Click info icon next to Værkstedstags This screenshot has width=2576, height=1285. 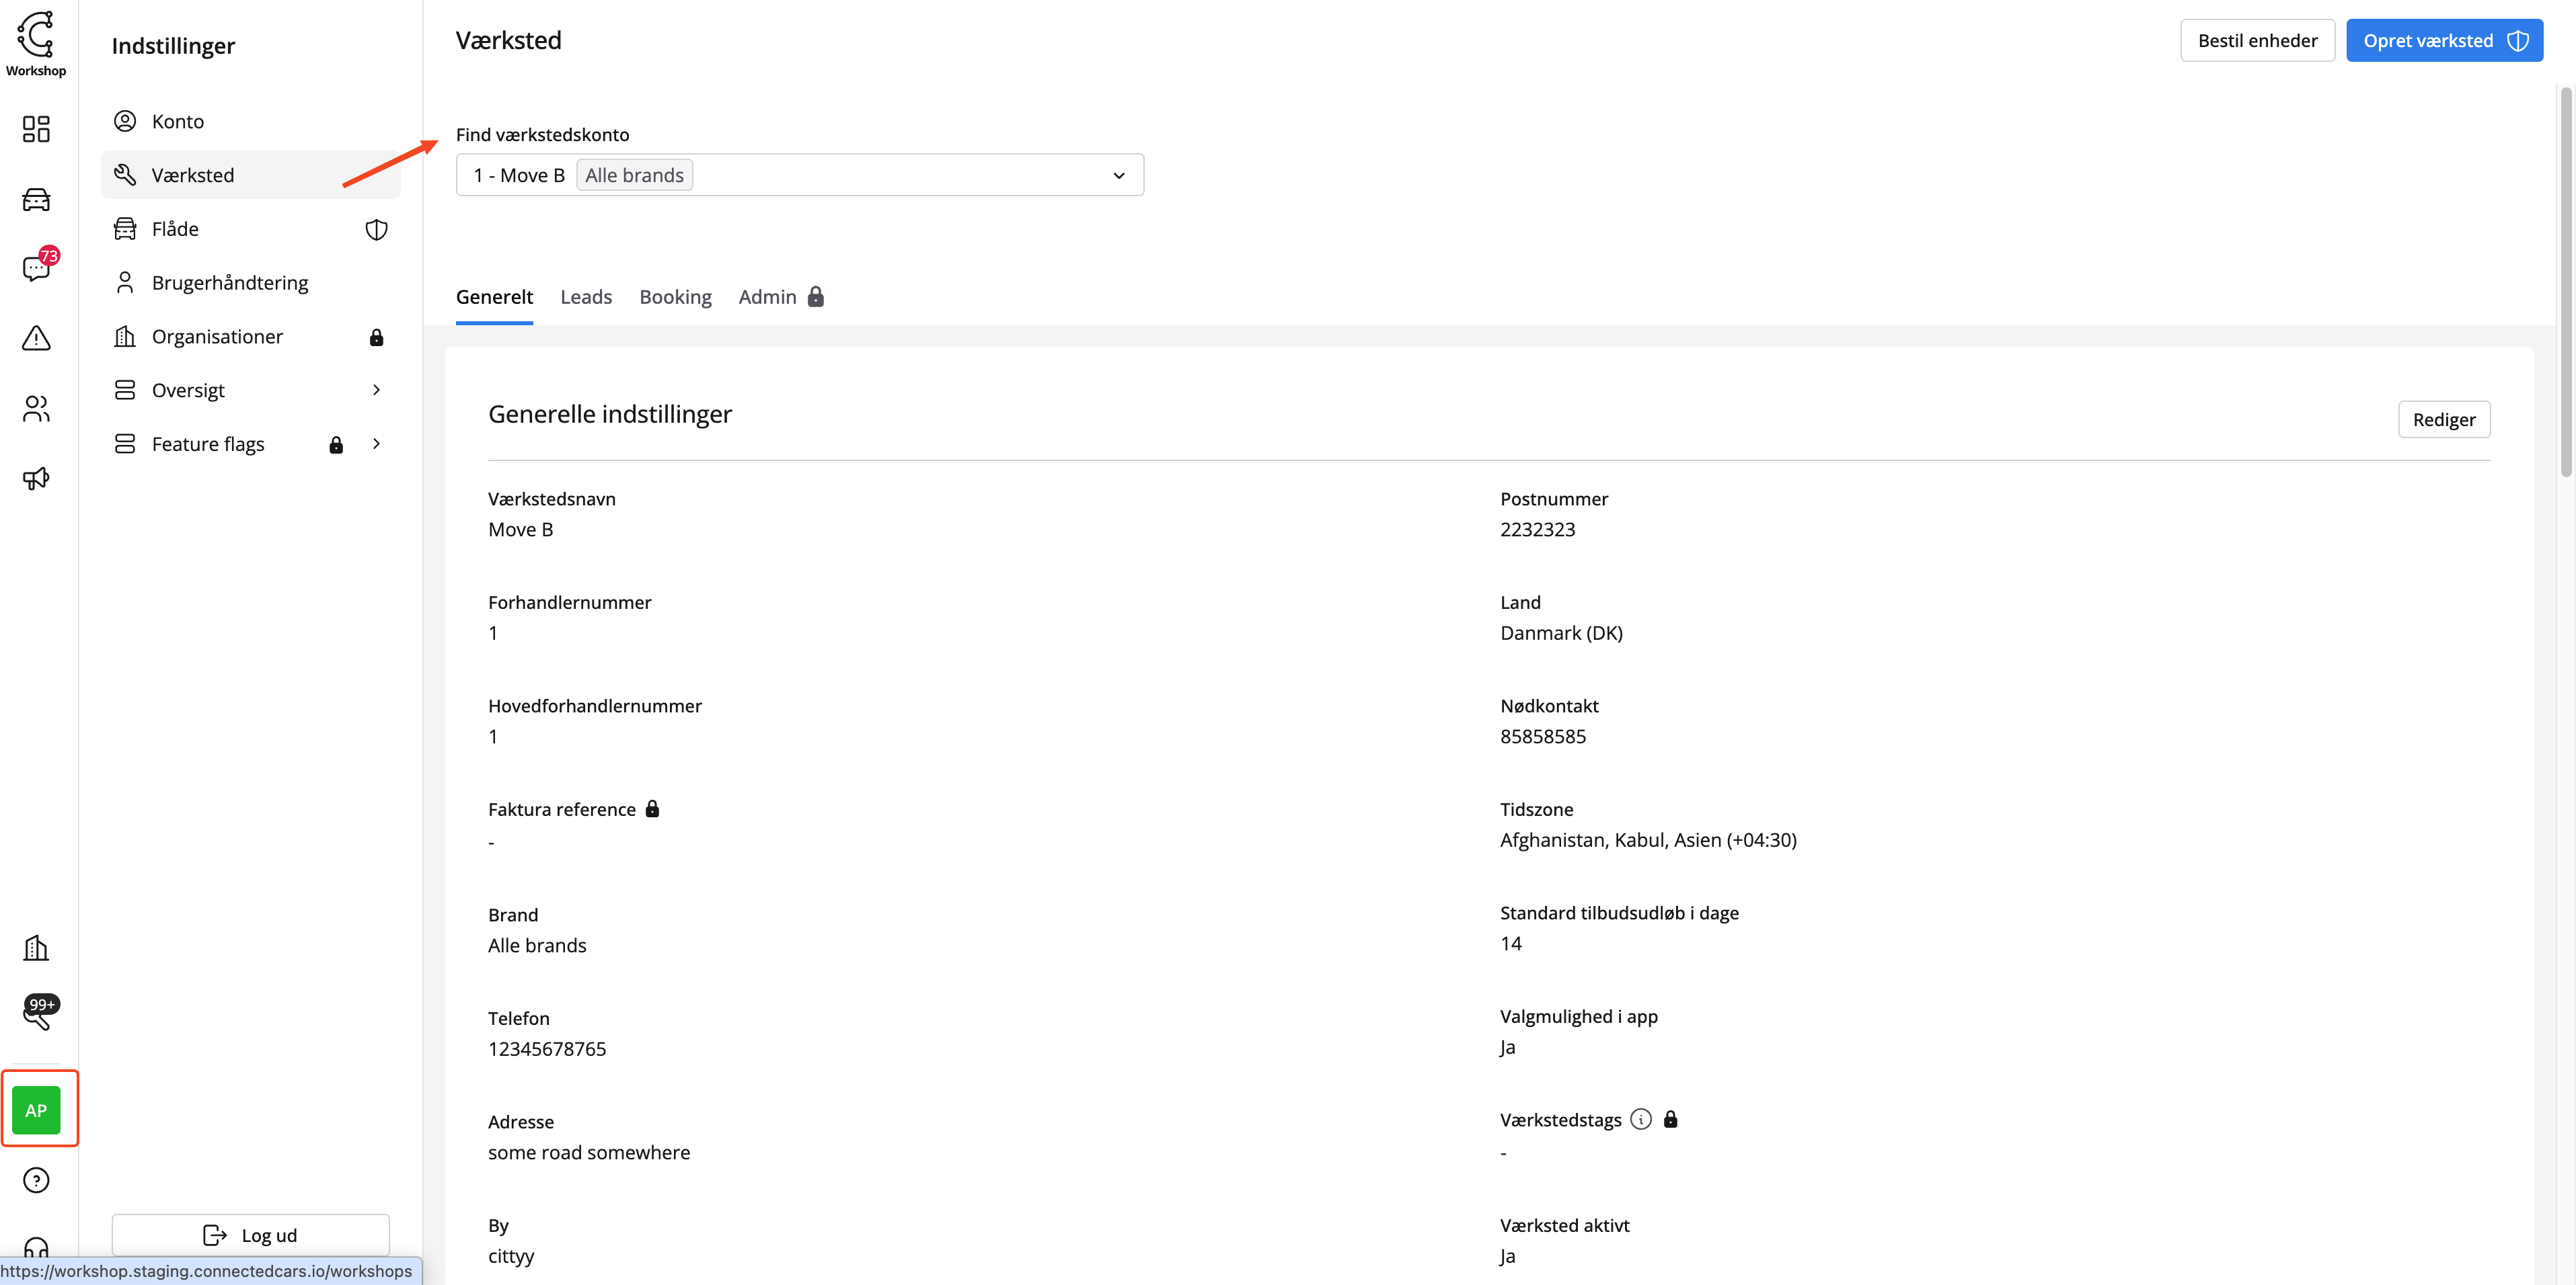tap(1641, 1119)
